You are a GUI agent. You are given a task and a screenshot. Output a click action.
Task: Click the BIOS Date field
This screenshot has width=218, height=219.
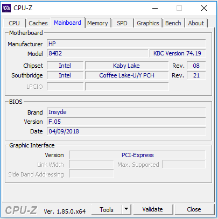click(126, 131)
